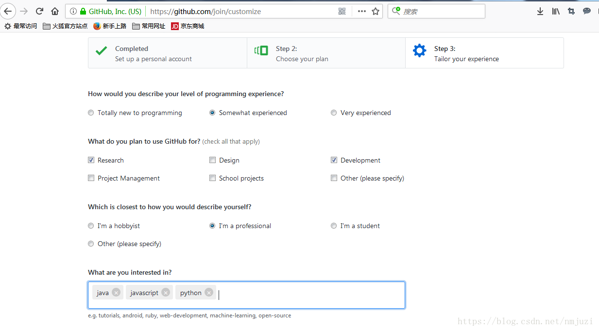The height and width of the screenshot is (331, 599).
Task: Click the 'Which is closest' question heading
Action: click(x=170, y=207)
